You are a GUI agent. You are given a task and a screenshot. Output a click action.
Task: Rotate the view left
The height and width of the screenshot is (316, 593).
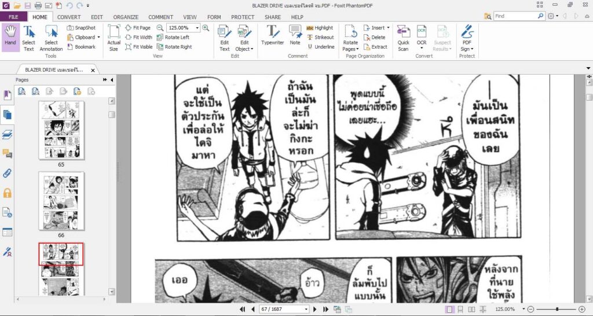tap(173, 37)
